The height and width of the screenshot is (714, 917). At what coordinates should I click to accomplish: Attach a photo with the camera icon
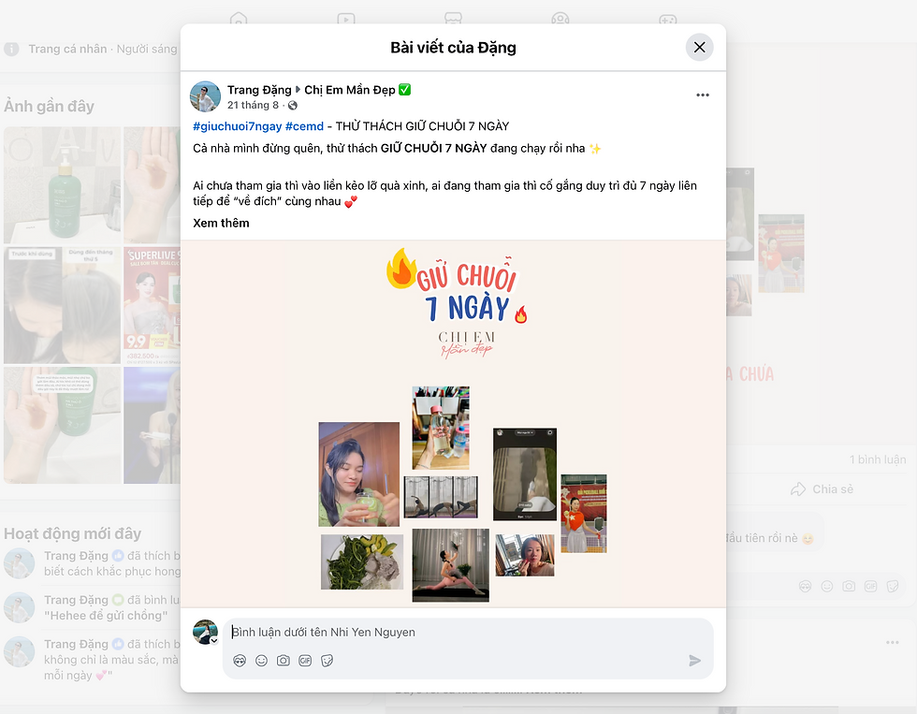point(283,661)
